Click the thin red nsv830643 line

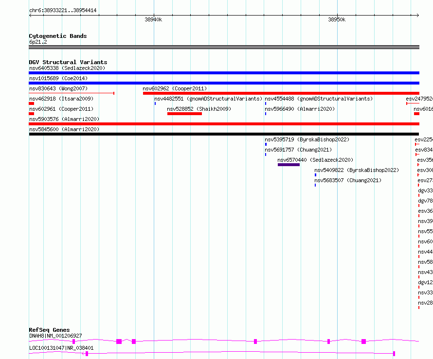tap(72, 93)
